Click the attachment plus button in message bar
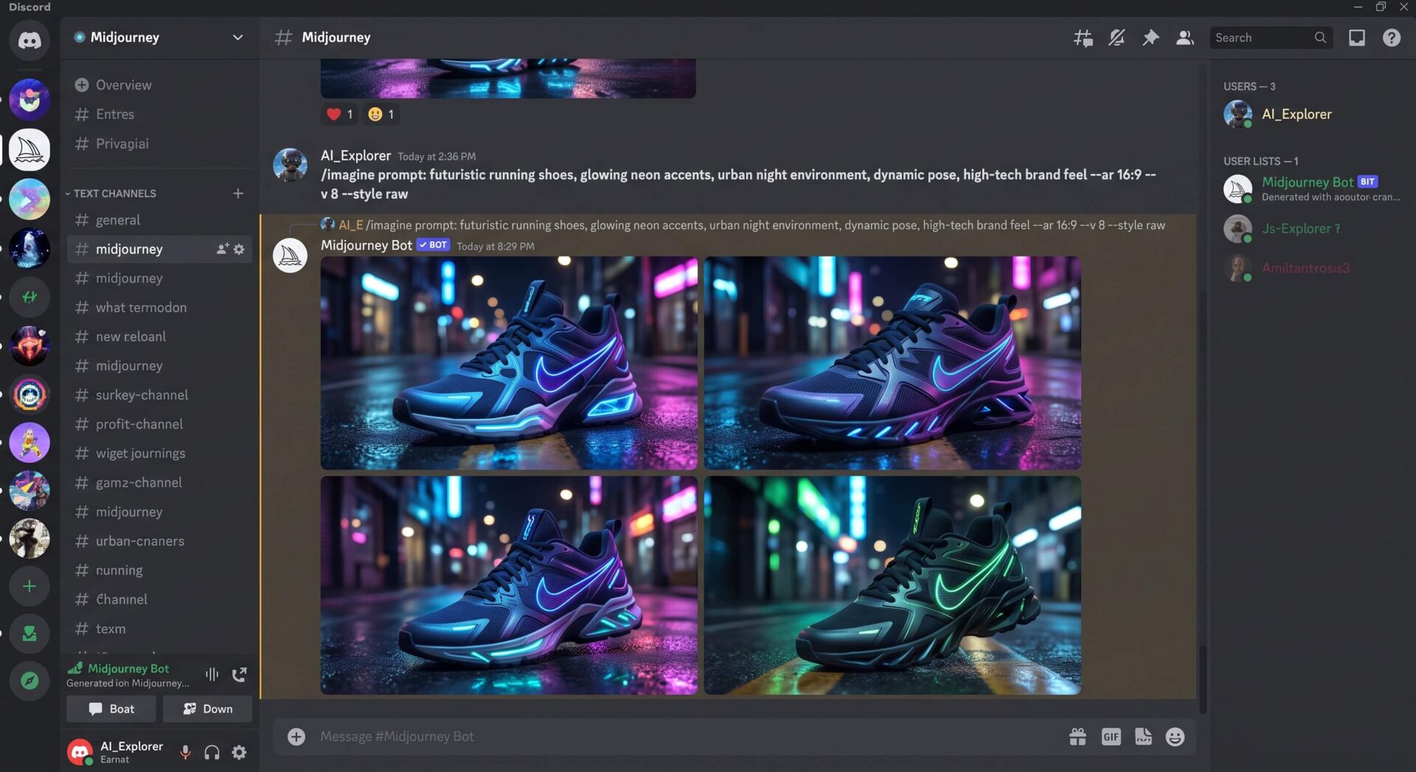 click(x=296, y=737)
